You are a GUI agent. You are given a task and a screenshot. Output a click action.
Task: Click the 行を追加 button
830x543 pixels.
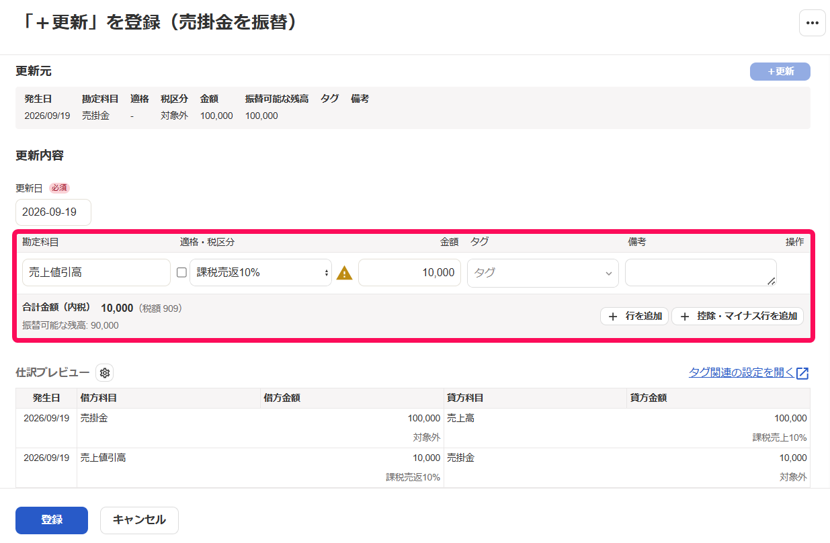pyautogui.click(x=634, y=317)
